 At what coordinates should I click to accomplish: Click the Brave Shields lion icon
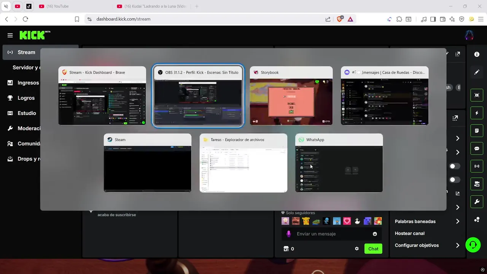tap(340, 19)
